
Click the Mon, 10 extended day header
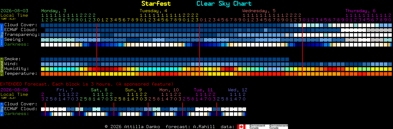pos(169,90)
